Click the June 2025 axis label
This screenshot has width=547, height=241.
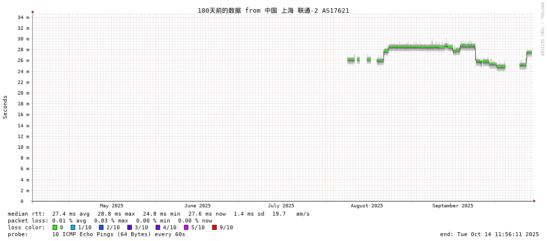pos(198,206)
